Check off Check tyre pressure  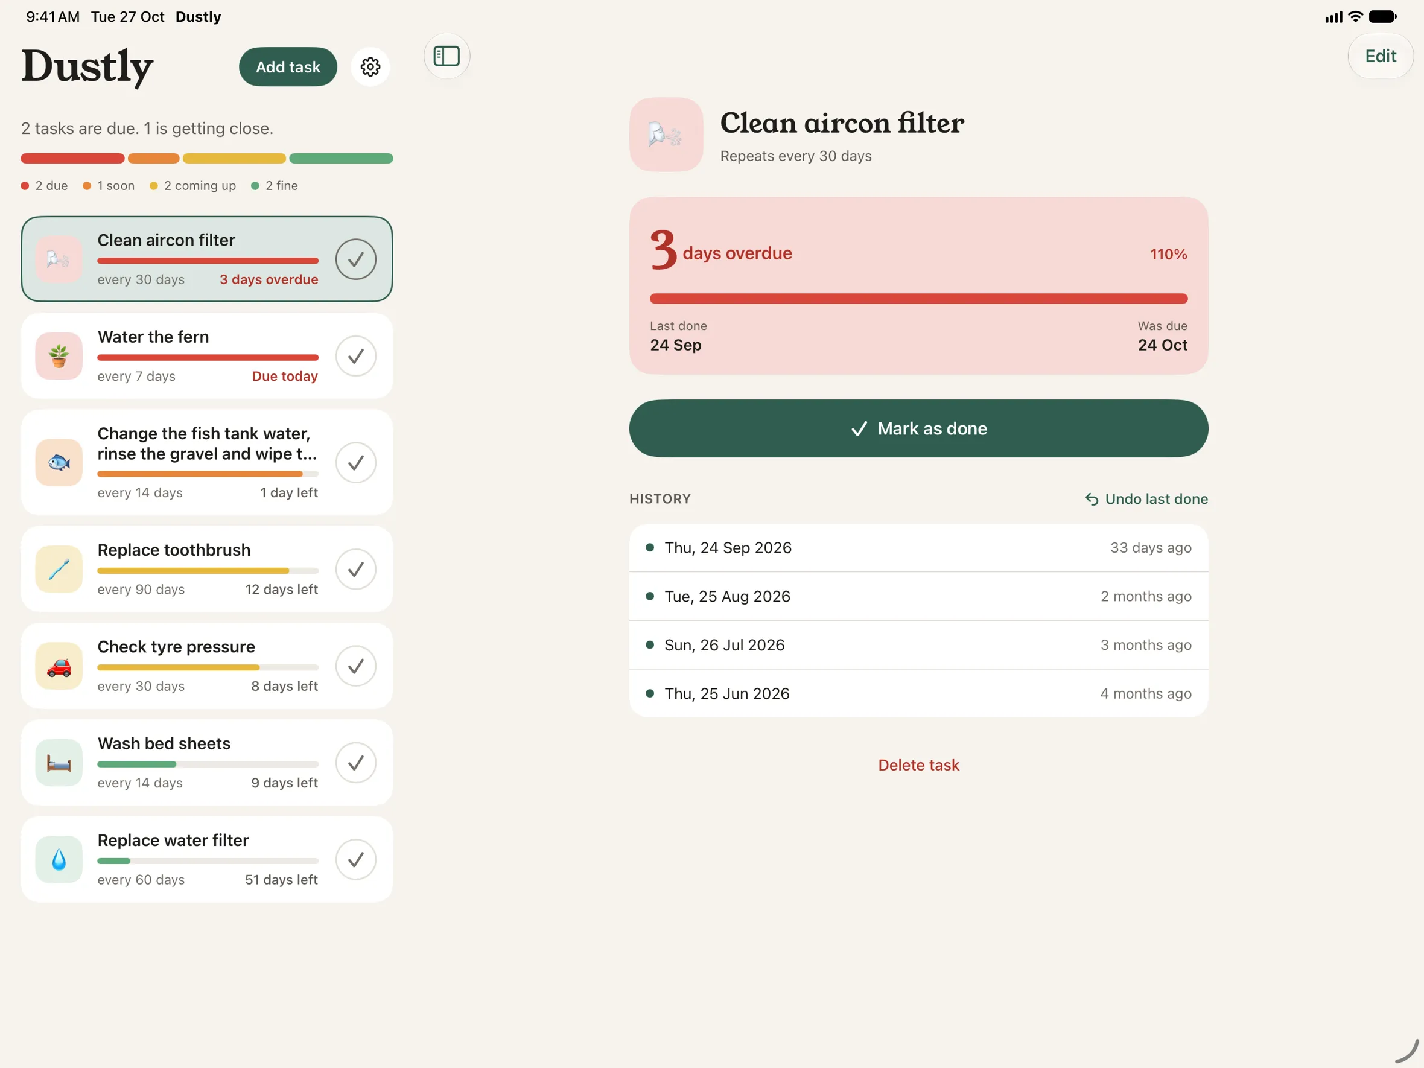(x=356, y=666)
